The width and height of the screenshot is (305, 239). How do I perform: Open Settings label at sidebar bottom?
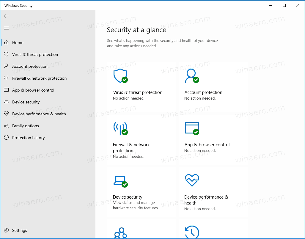click(19, 230)
